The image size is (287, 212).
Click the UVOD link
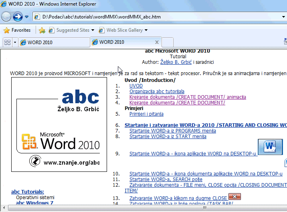136,86
